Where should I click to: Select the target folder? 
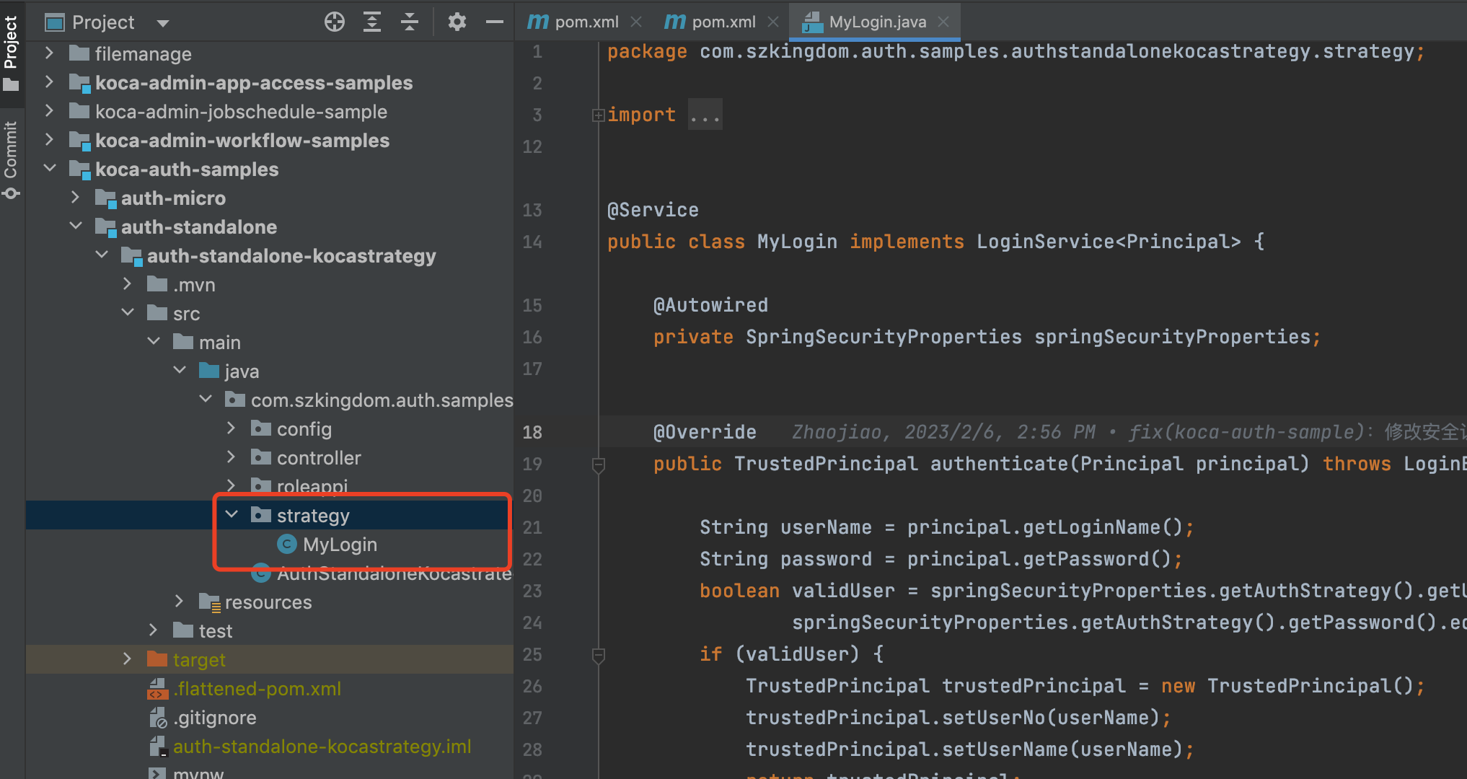pyautogui.click(x=199, y=660)
